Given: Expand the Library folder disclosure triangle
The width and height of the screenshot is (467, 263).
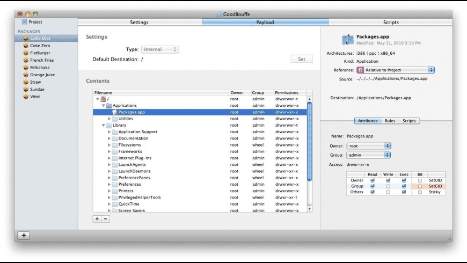Looking at the screenshot, I should (x=103, y=125).
